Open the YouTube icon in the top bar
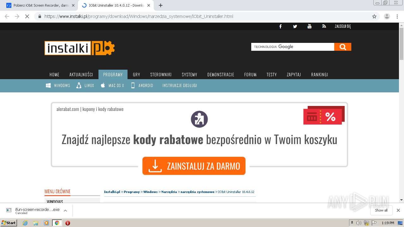This screenshot has height=227, width=404. point(310,26)
